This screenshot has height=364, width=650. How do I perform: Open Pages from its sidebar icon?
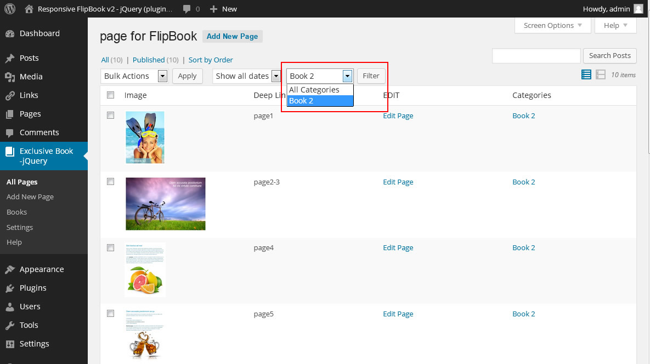10,114
